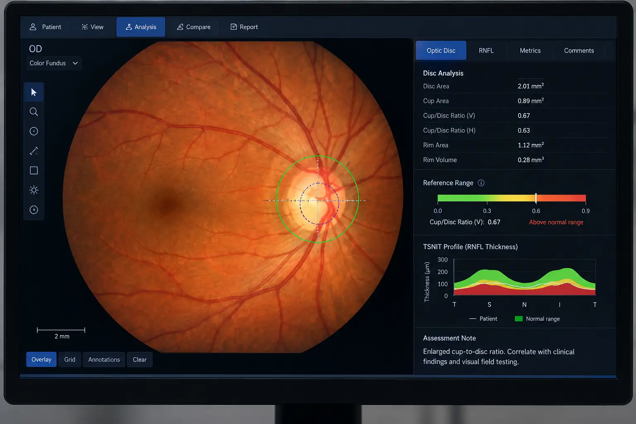636x424 pixels.
Task: Choose the circle target tool below magnifier
Action: point(34,131)
